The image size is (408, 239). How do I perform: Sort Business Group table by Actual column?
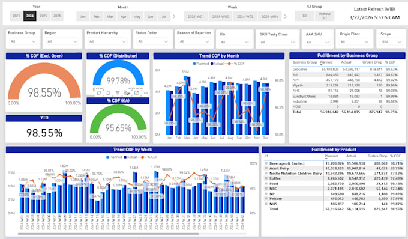click(346, 62)
